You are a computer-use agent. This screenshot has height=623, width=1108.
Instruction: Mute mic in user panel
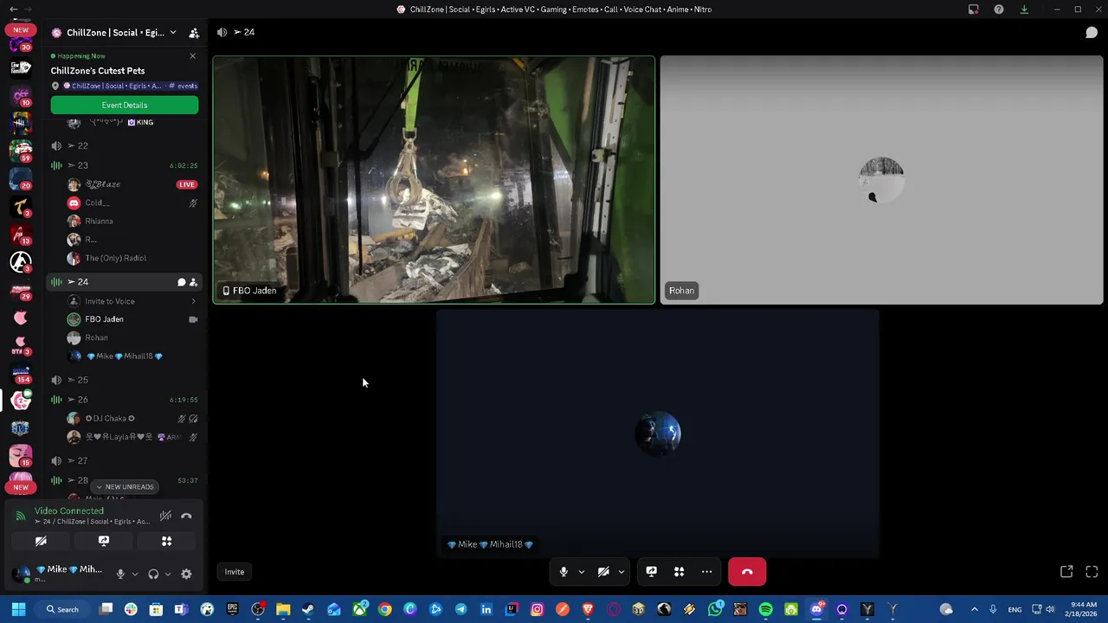120,574
